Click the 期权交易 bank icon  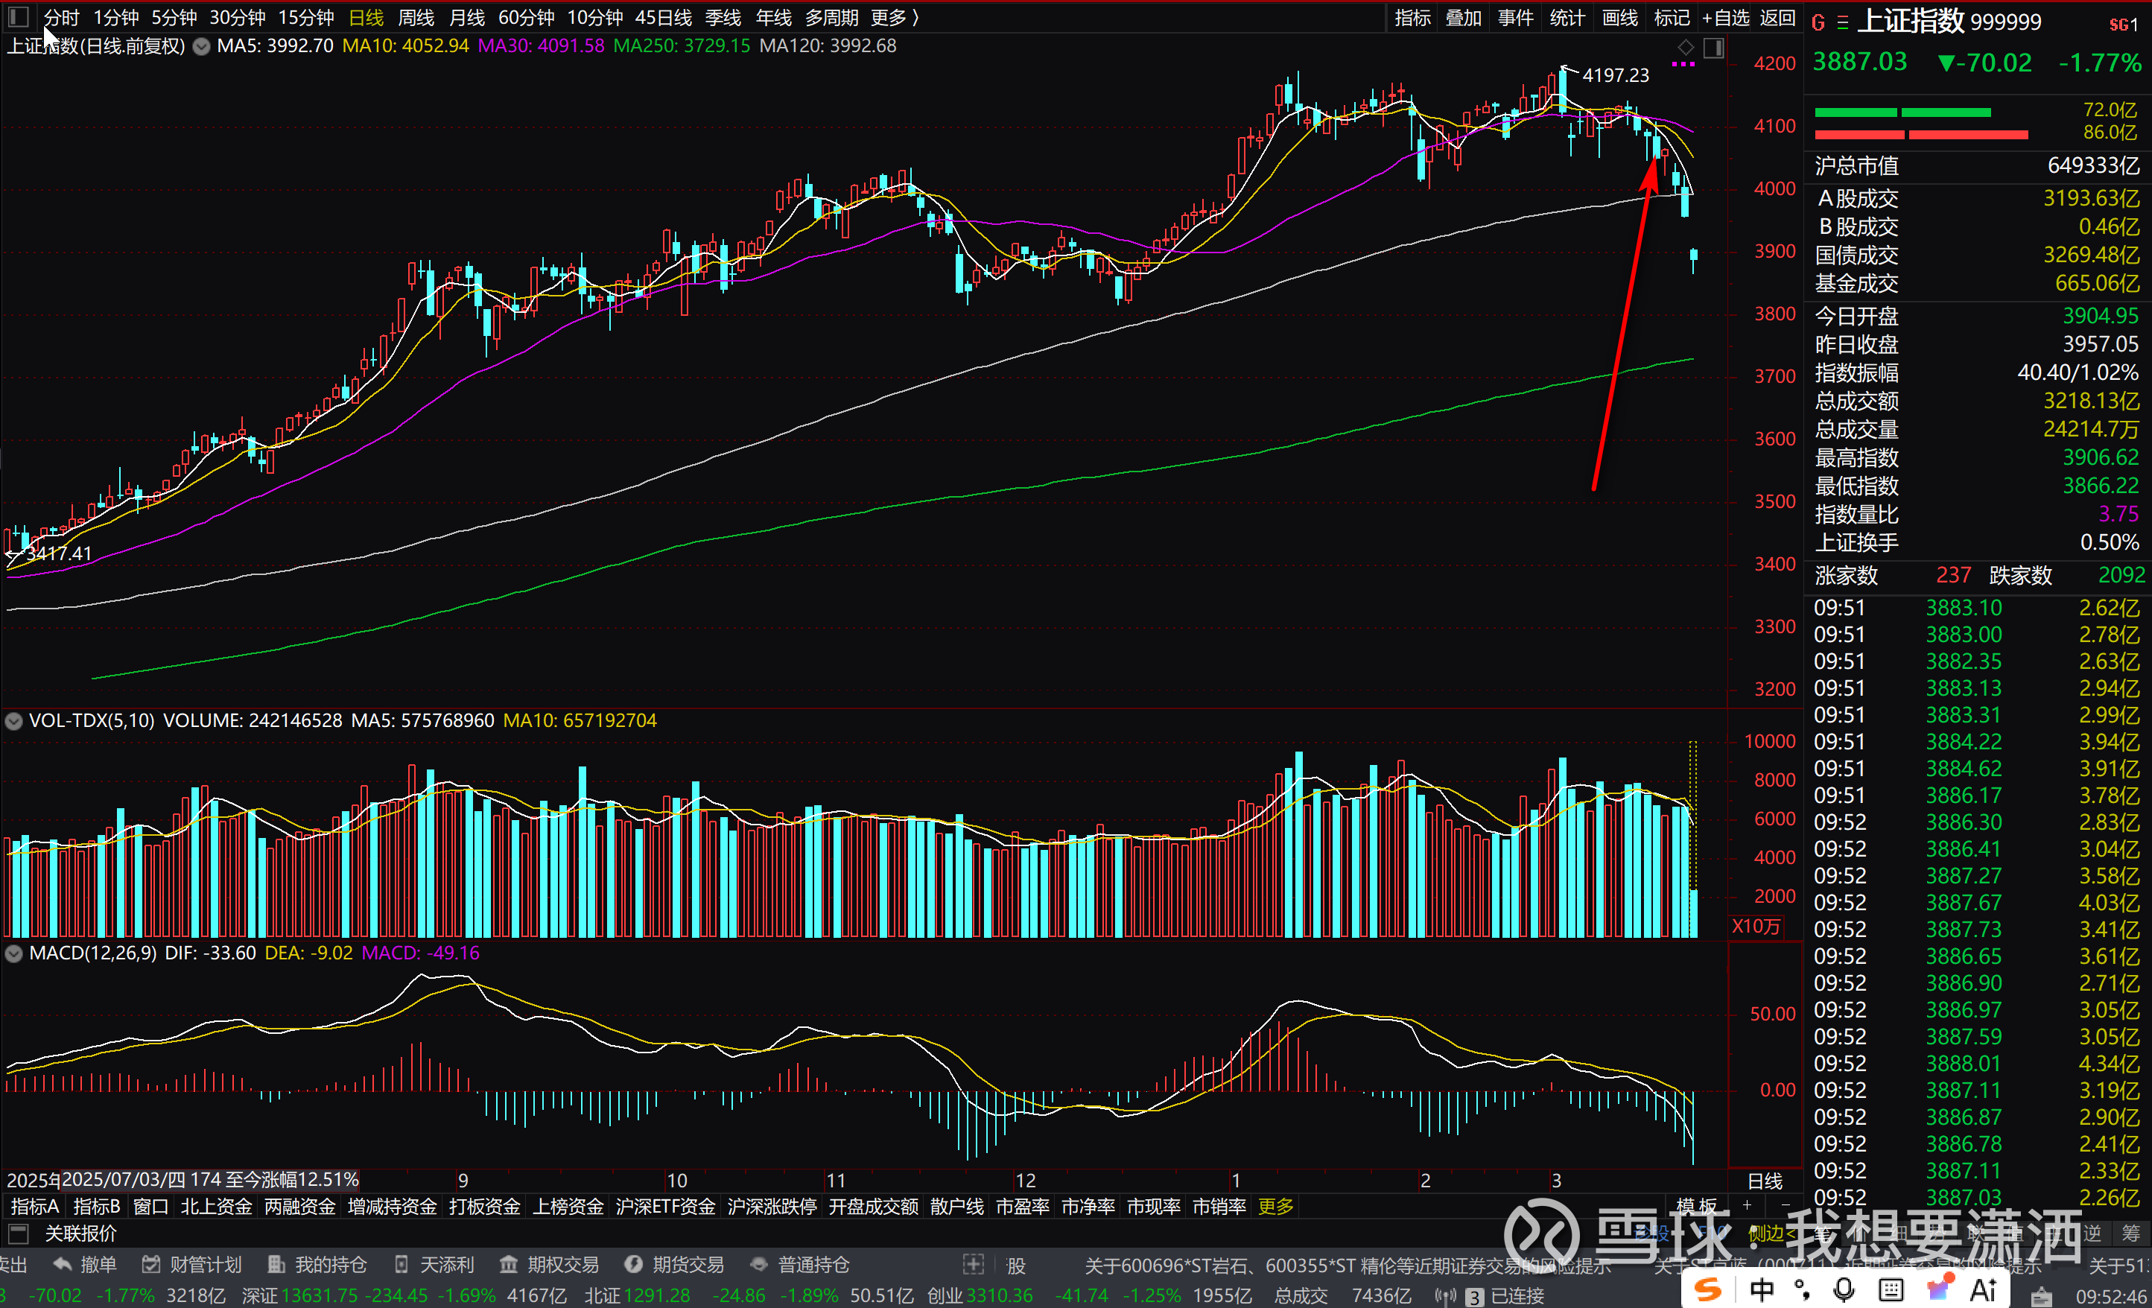[x=508, y=1264]
